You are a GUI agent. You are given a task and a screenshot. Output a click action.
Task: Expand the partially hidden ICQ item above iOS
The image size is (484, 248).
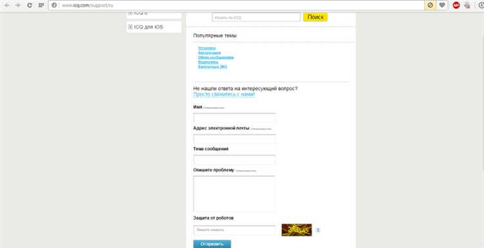(x=130, y=14)
